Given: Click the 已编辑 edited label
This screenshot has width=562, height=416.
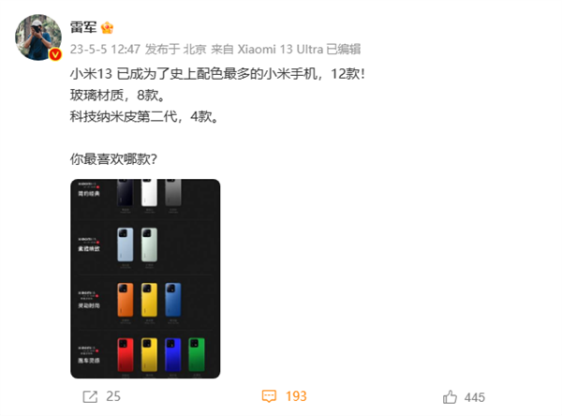Looking at the screenshot, I should click(344, 49).
